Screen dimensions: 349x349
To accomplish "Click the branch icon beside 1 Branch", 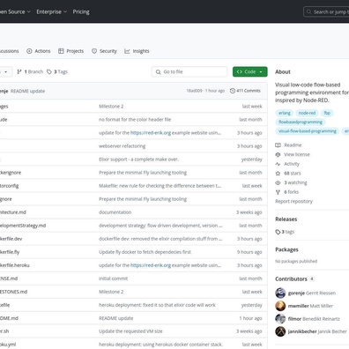I will 19,71.
